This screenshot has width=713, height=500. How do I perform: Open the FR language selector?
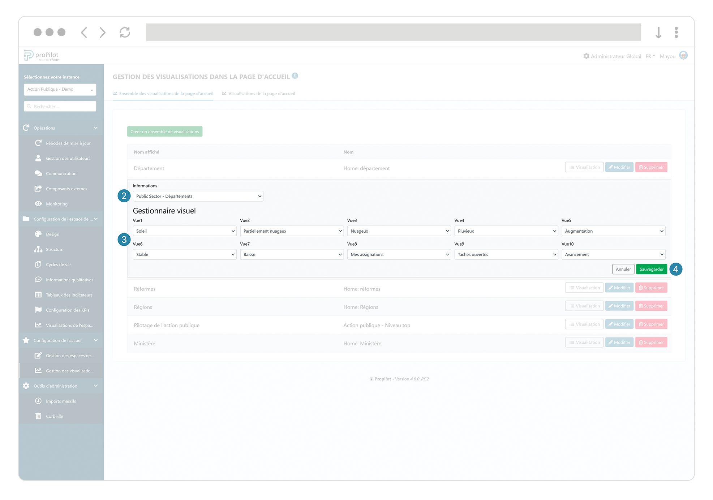650,56
